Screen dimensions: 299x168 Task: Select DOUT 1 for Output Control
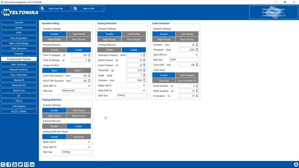[x=79, y=70]
